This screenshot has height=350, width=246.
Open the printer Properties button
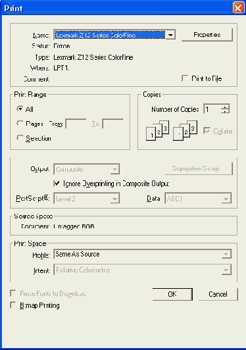click(207, 35)
